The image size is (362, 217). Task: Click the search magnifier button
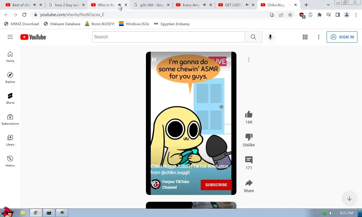tap(253, 37)
